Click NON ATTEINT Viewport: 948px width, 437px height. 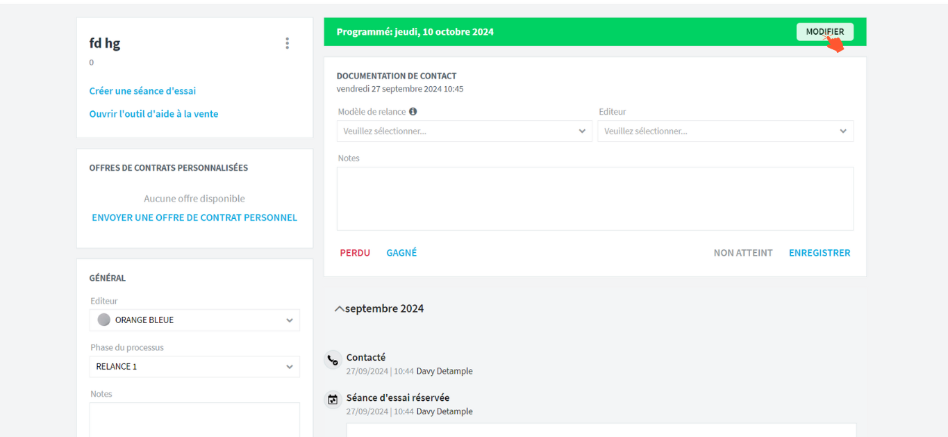[743, 253]
